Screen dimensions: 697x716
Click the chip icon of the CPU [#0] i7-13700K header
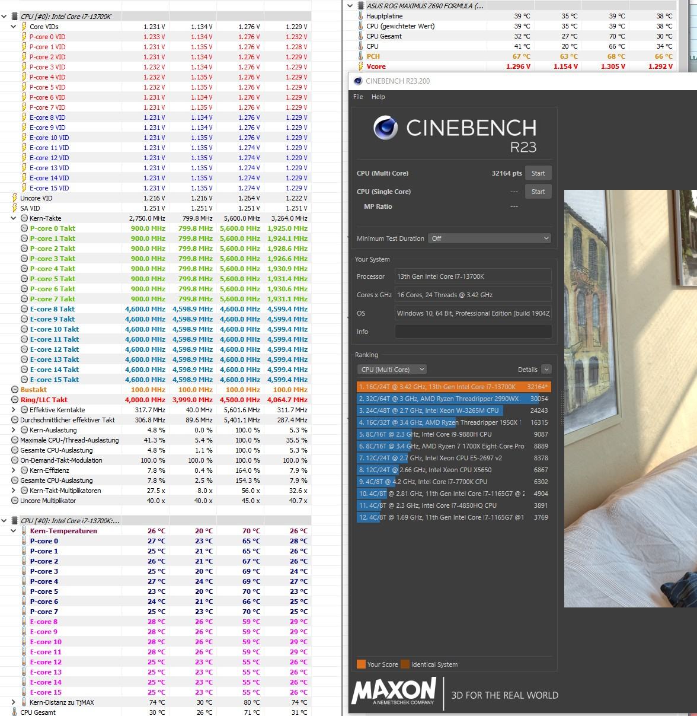click(15, 17)
